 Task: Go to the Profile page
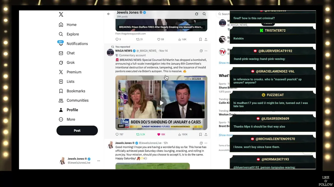point(68,110)
